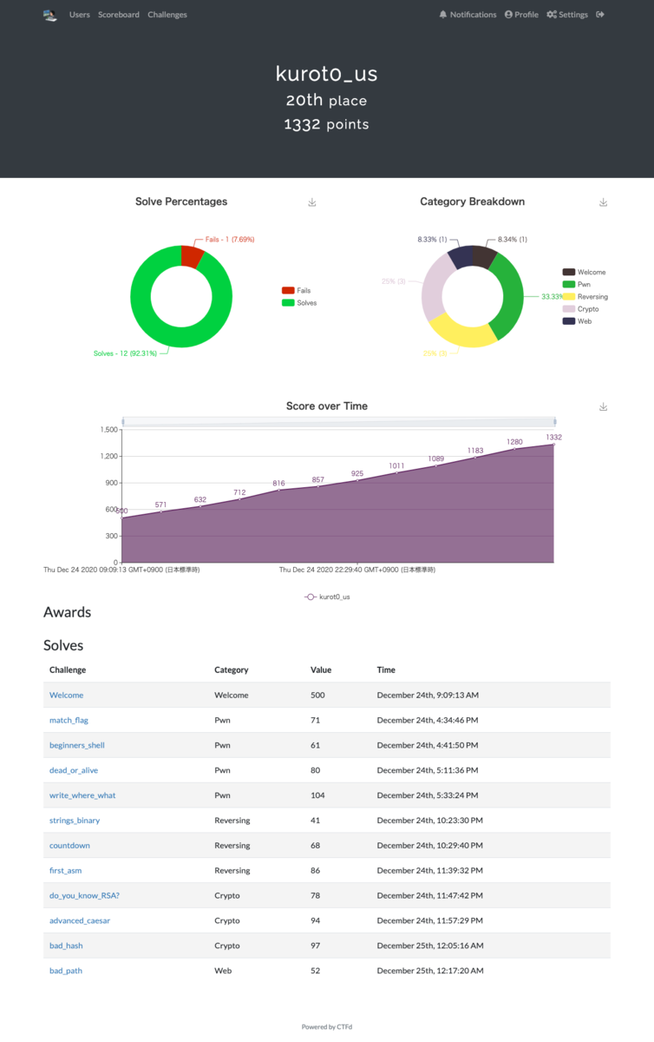Open the do_you_know_RSA? challenge link
654x1042 pixels.
[82, 895]
